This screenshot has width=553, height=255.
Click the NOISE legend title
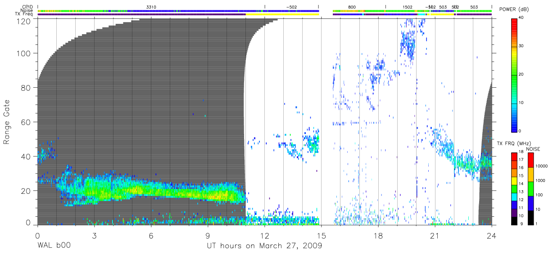533,149
